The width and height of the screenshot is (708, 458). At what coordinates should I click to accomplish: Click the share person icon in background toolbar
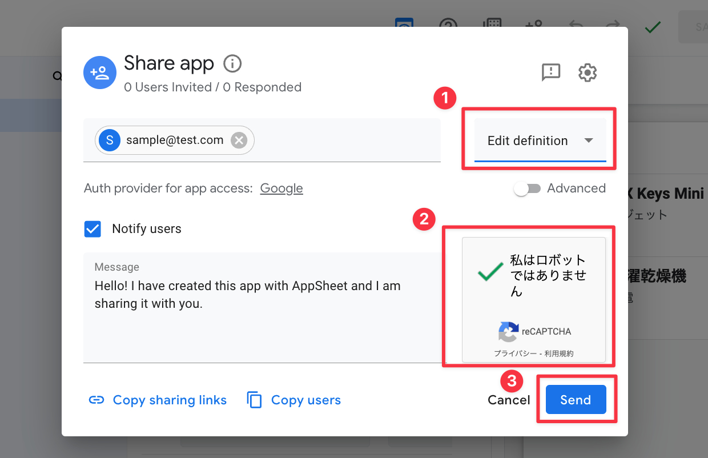[x=534, y=25]
